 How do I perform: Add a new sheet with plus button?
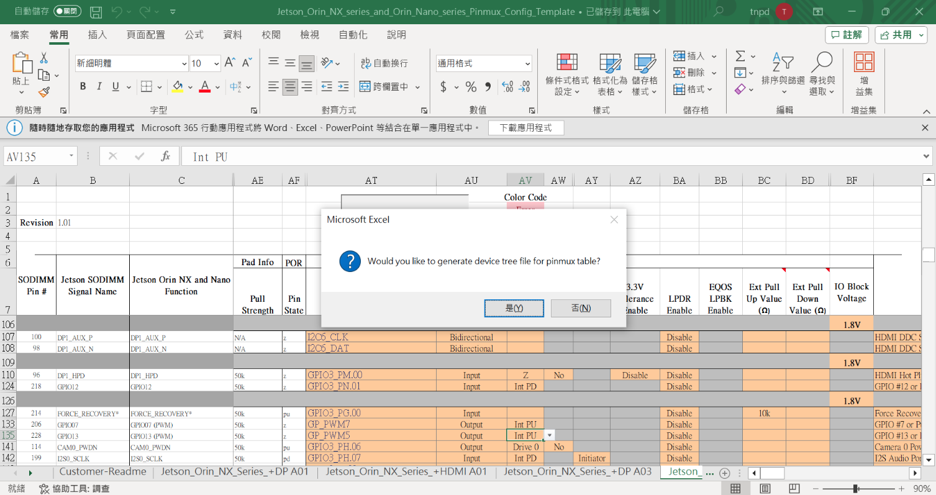pos(724,473)
